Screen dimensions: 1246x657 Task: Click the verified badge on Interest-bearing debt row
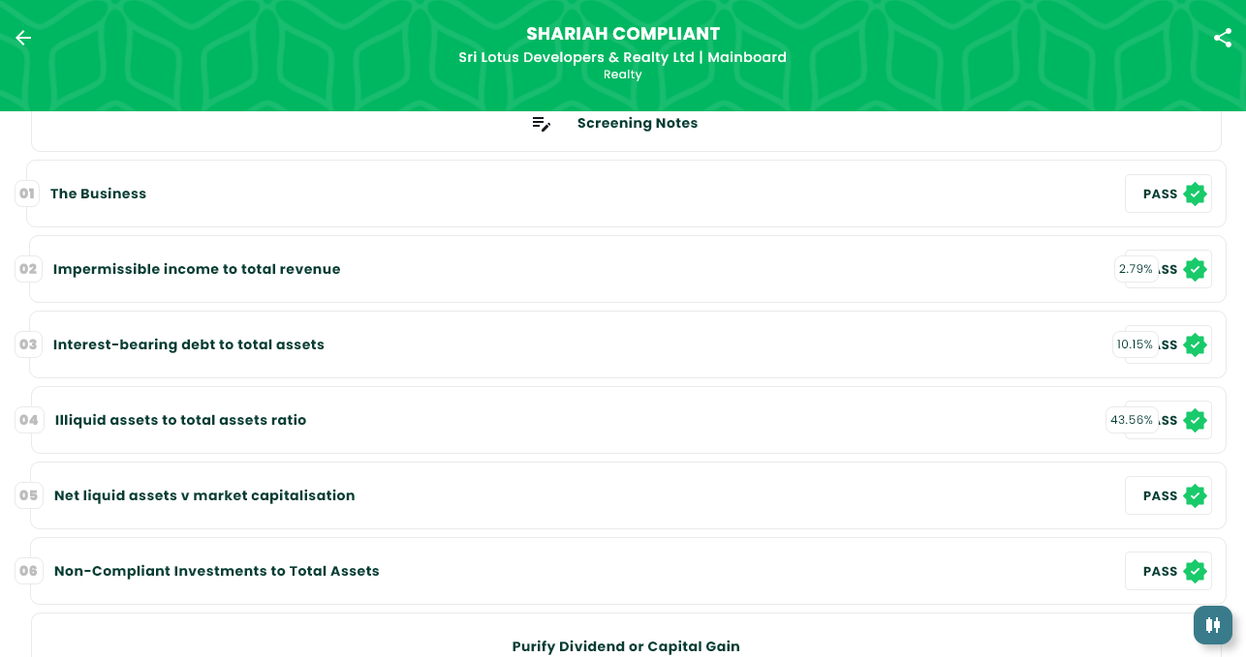coord(1195,344)
